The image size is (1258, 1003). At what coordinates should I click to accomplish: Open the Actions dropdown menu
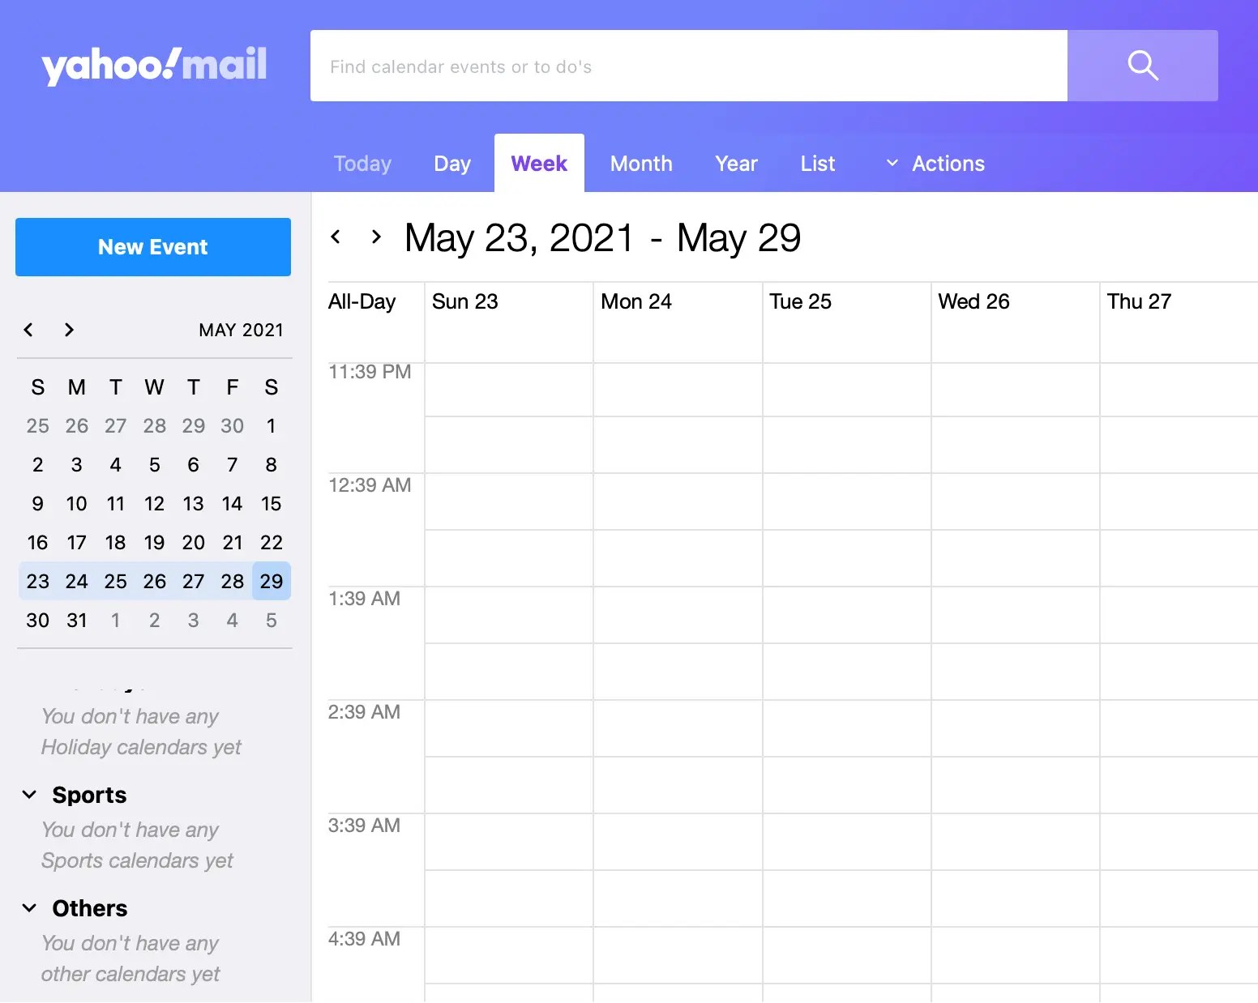[x=948, y=163]
